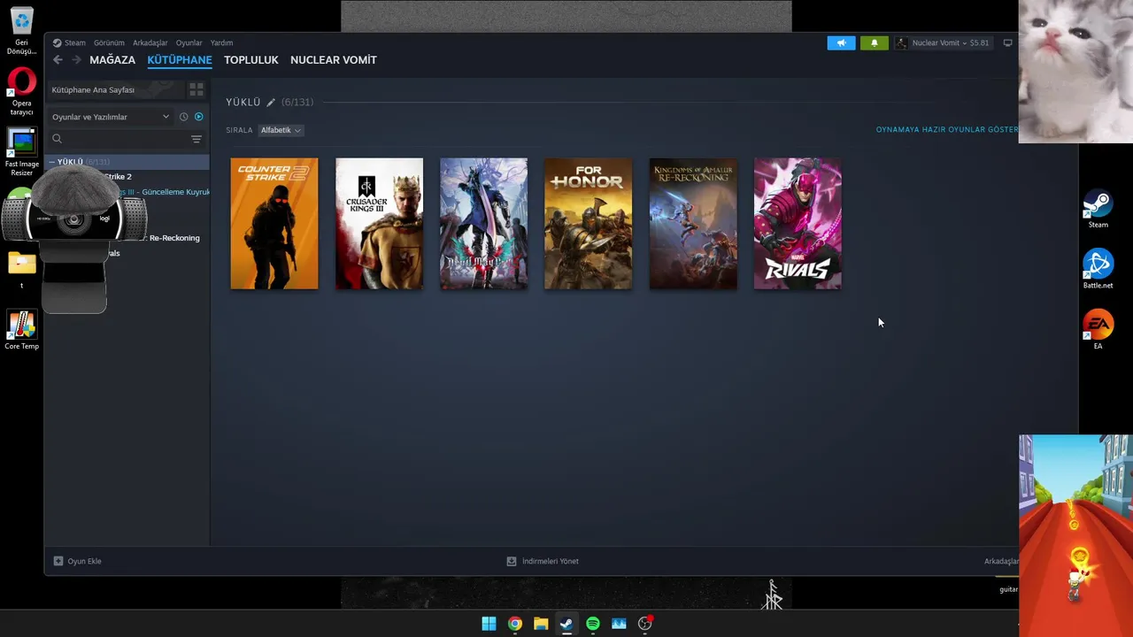This screenshot has height=637, width=1133.
Task: Click the Steam taskbar icon
Action: coord(566,624)
